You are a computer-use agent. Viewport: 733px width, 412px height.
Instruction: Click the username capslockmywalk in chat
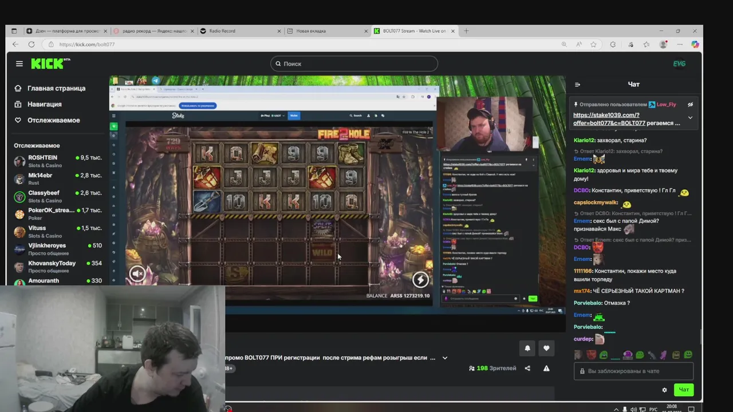(596, 203)
